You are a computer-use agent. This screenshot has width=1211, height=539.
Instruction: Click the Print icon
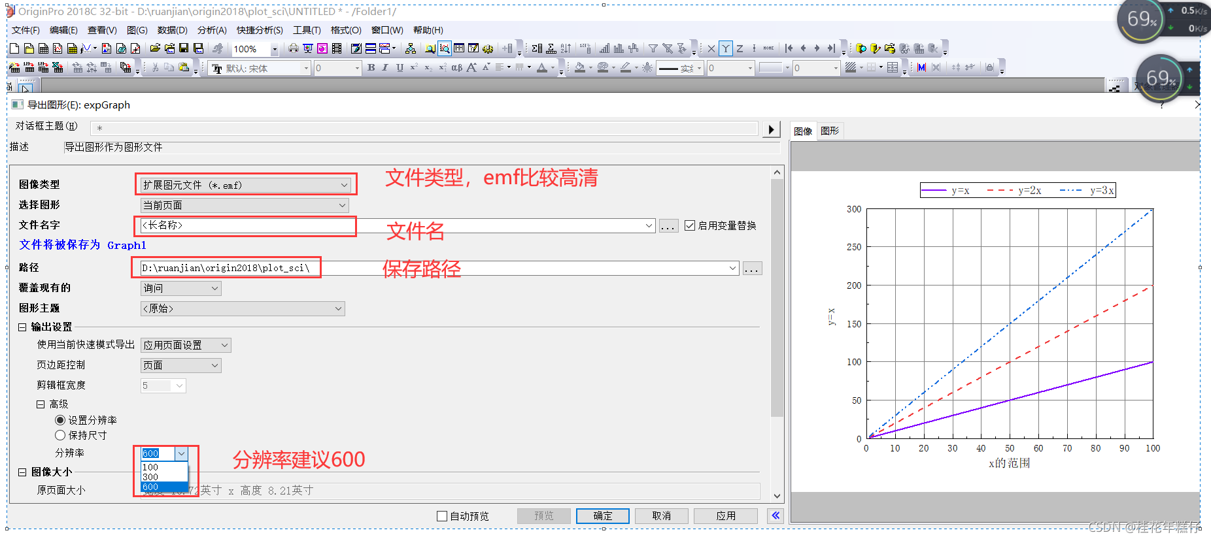(293, 48)
